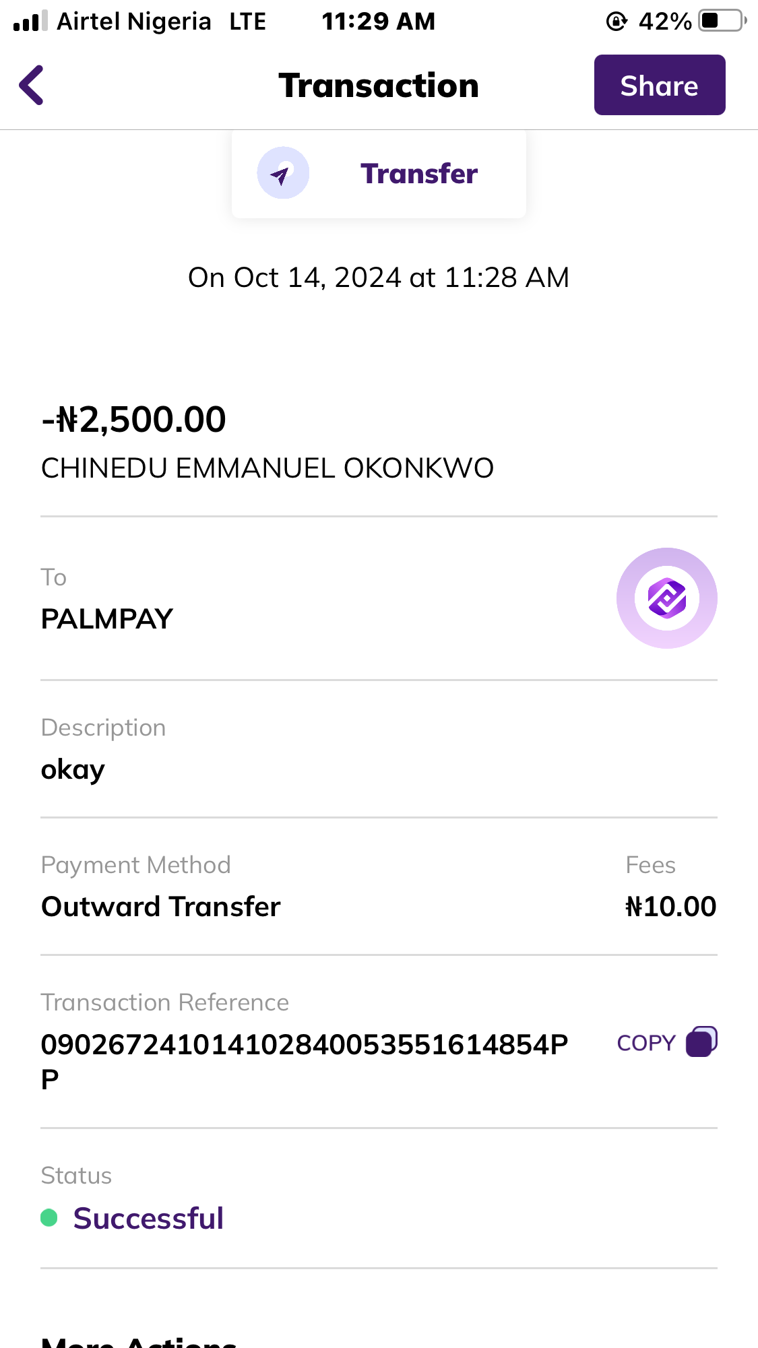
Task: Tap the rotation lock status icon
Action: (617, 22)
